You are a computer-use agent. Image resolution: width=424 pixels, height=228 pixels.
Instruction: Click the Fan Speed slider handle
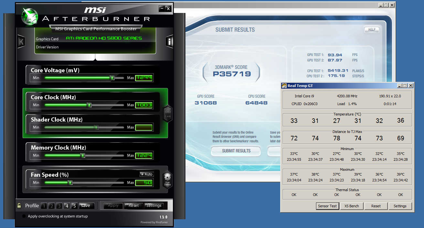(x=70, y=183)
